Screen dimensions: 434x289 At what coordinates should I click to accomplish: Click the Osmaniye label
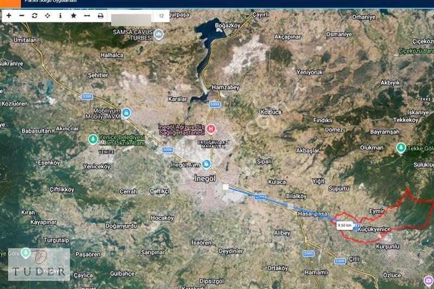pyautogui.click(x=339, y=34)
